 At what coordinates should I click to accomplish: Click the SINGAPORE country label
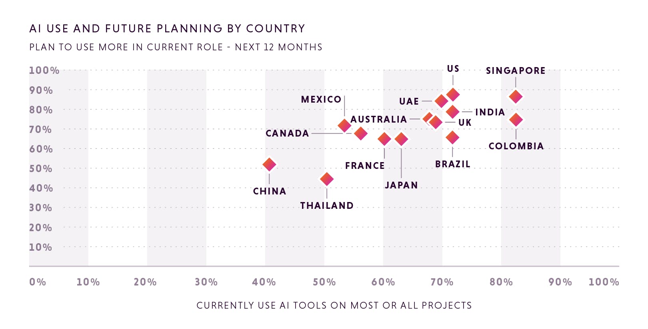point(516,71)
